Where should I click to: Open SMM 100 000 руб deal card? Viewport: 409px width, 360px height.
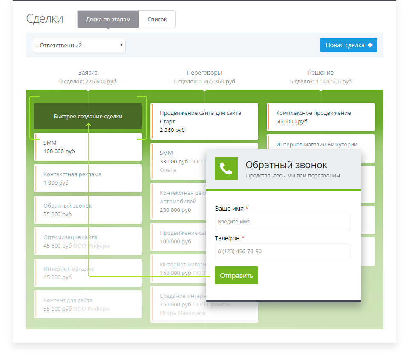click(x=88, y=147)
